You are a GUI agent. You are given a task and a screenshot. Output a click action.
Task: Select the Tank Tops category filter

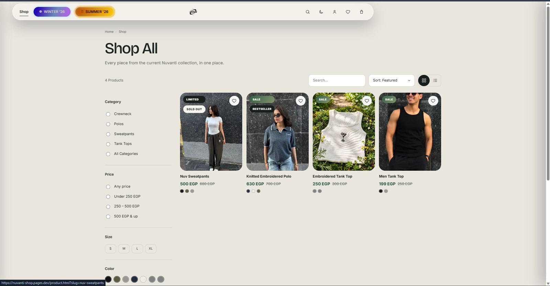click(x=108, y=144)
